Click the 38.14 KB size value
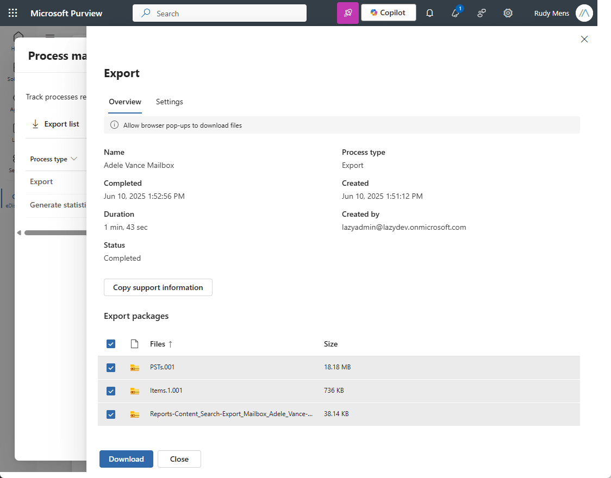The height and width of the screenshot is (478, 611). (x=336, y=414)
